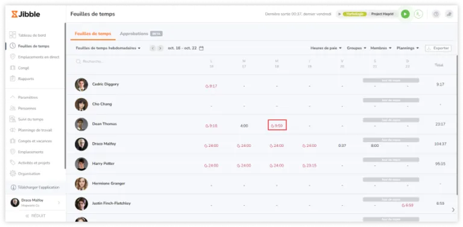Click the Jibble logo
The image size is (463, 227).
[26, 14]
